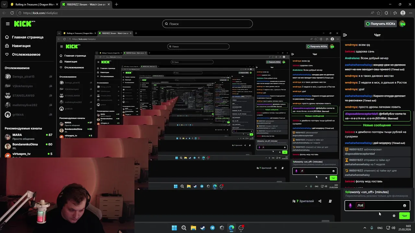Click the Рекомендуемые каналы heading

[x=23, y=128]
